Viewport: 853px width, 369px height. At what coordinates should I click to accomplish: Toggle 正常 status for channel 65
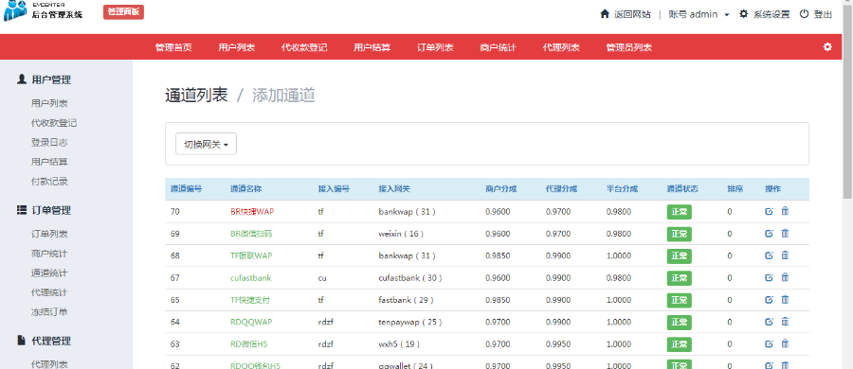tap(679, 300)
